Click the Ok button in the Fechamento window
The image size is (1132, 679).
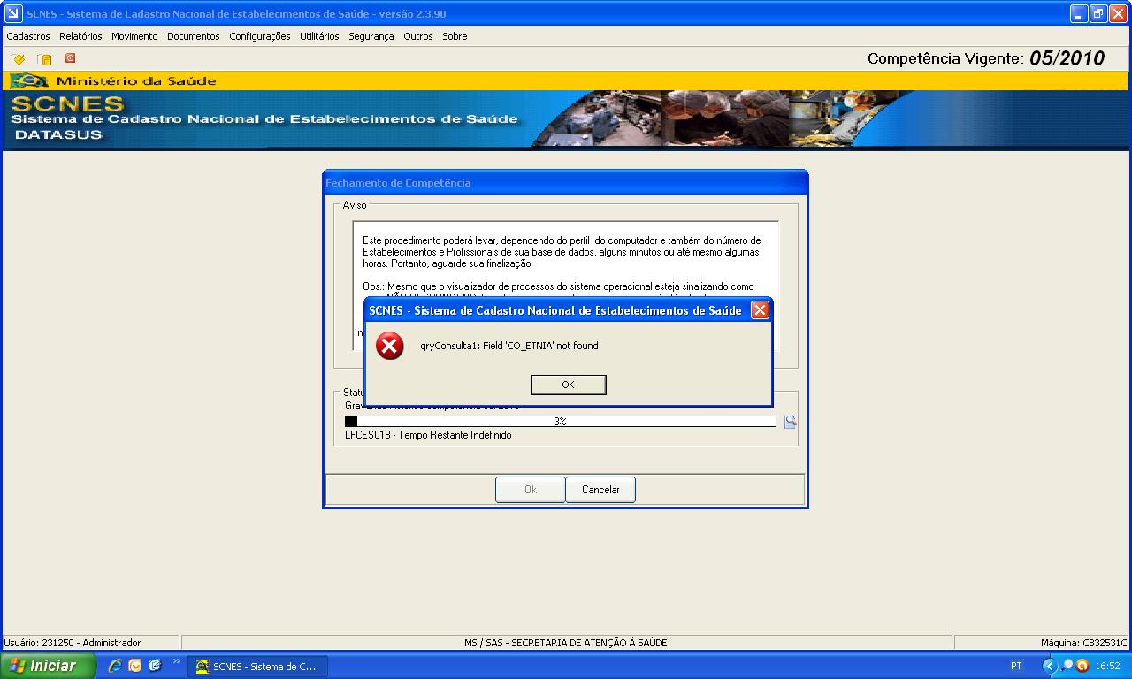click(531, 489)
